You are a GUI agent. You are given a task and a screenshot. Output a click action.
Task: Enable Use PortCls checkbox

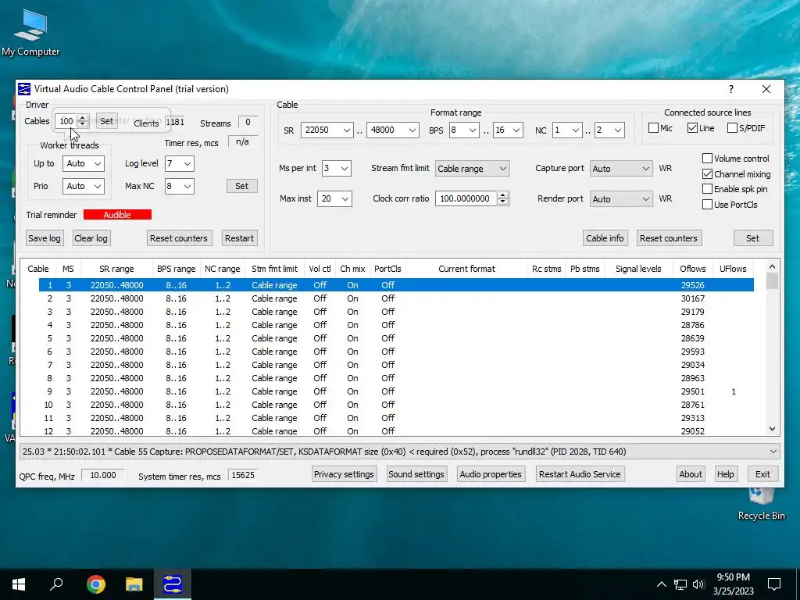[x=707, y=205]
